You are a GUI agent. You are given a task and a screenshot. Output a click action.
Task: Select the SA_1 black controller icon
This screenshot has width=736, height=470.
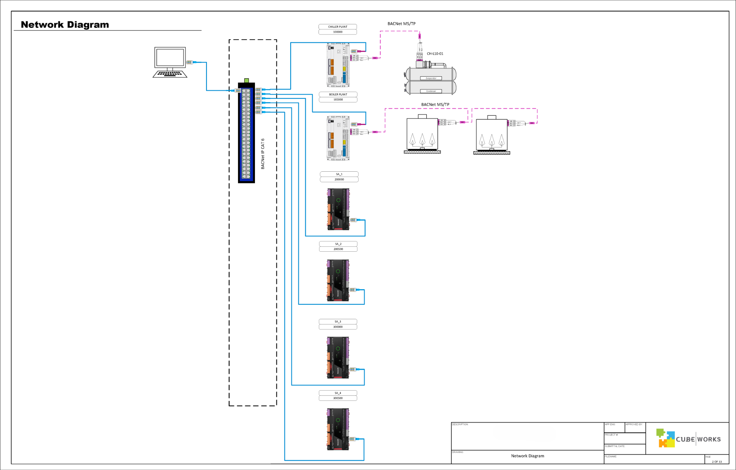point(338,209)
